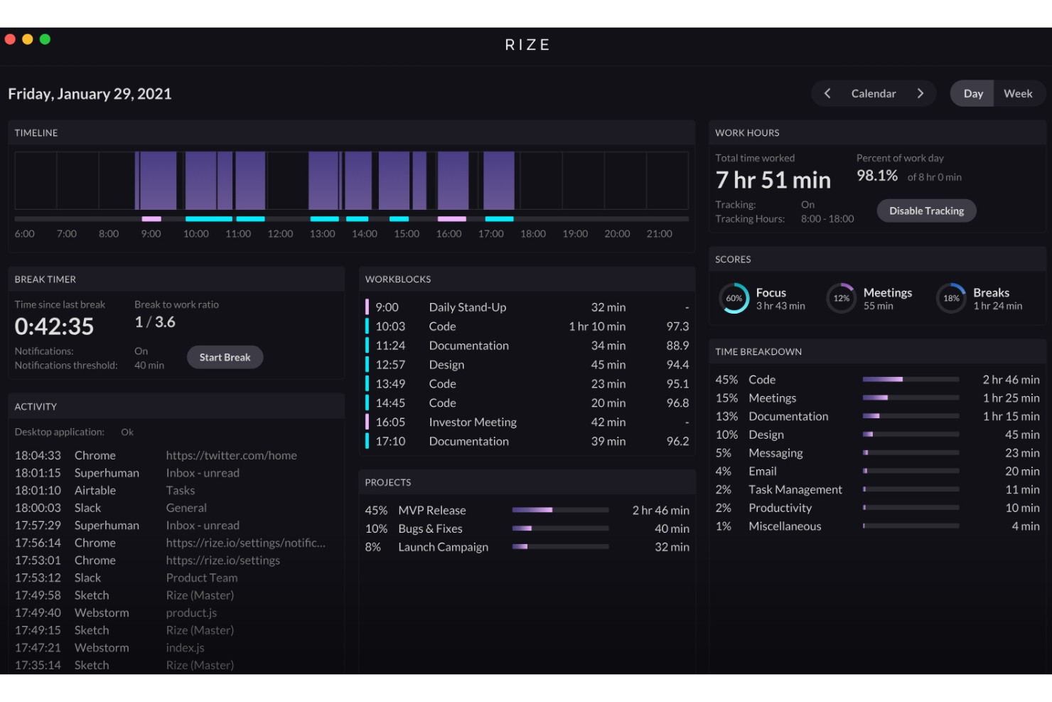Click the MVP Release progress bar
The height and width of the screenshot is (702, 1052).
coord(559,510)
